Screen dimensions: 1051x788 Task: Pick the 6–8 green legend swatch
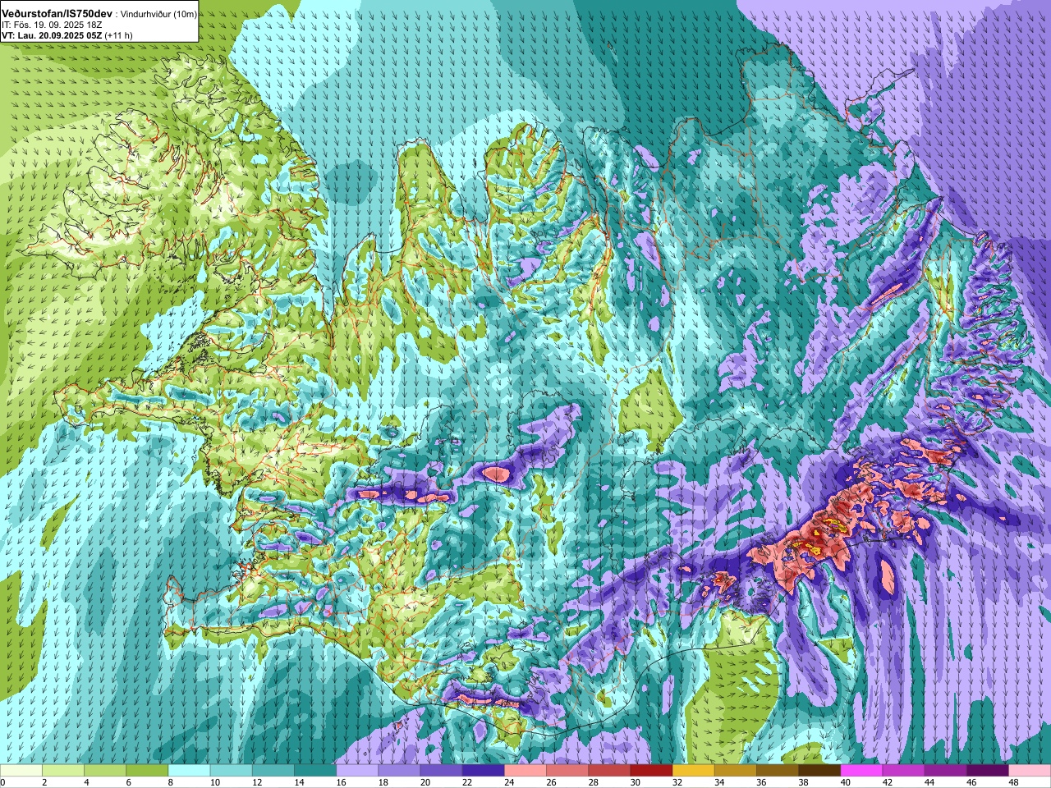147,771
